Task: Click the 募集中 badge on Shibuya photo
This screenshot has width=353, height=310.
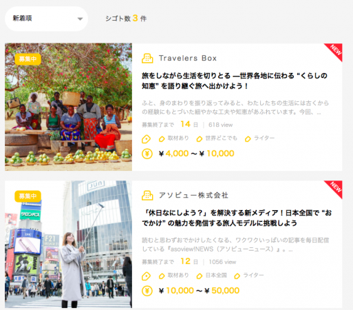Action: (28, 196)
